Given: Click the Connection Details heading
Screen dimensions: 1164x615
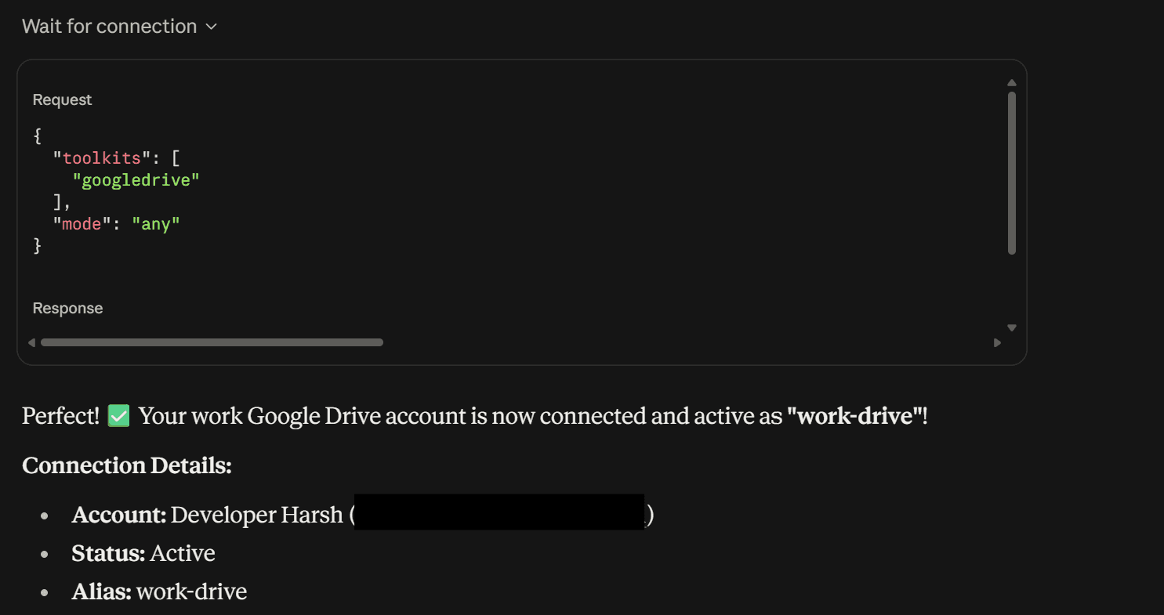Looking at the screenshot, I should click(127, 465).
